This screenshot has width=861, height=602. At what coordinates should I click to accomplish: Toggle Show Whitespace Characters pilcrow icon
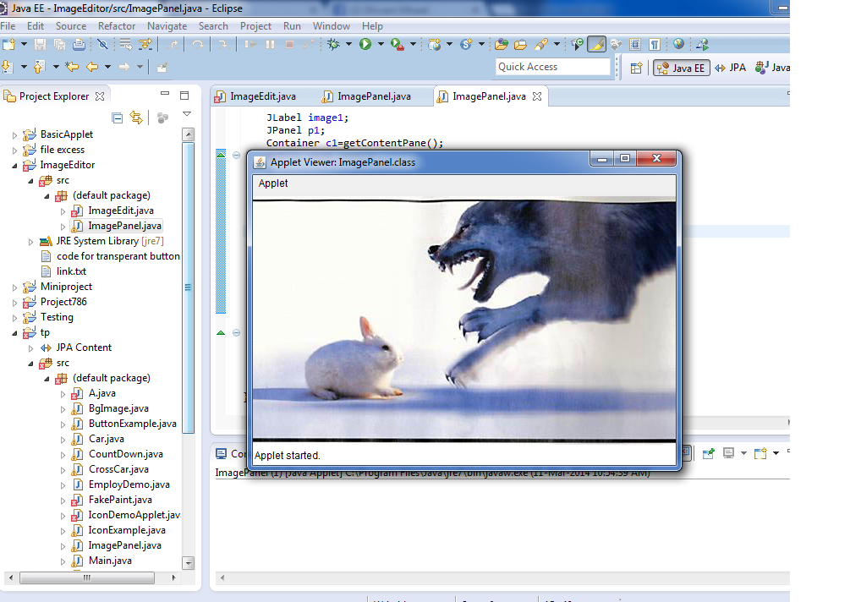point(655,45)
